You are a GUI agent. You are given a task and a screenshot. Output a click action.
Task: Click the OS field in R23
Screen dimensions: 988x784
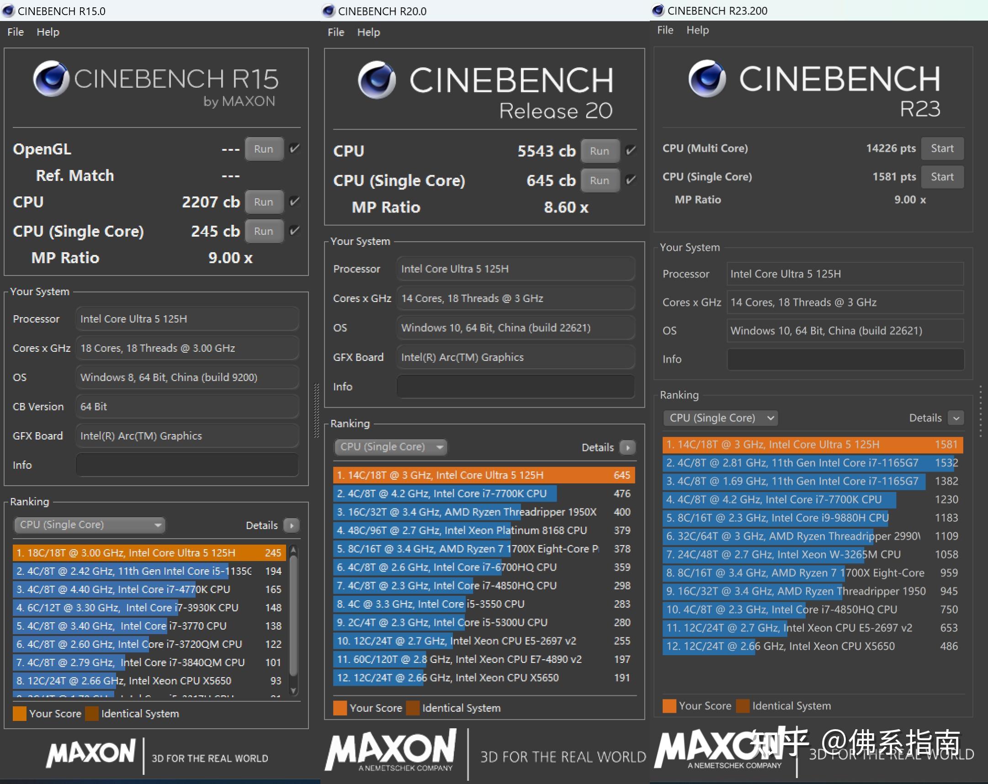(x=845, y=331)
